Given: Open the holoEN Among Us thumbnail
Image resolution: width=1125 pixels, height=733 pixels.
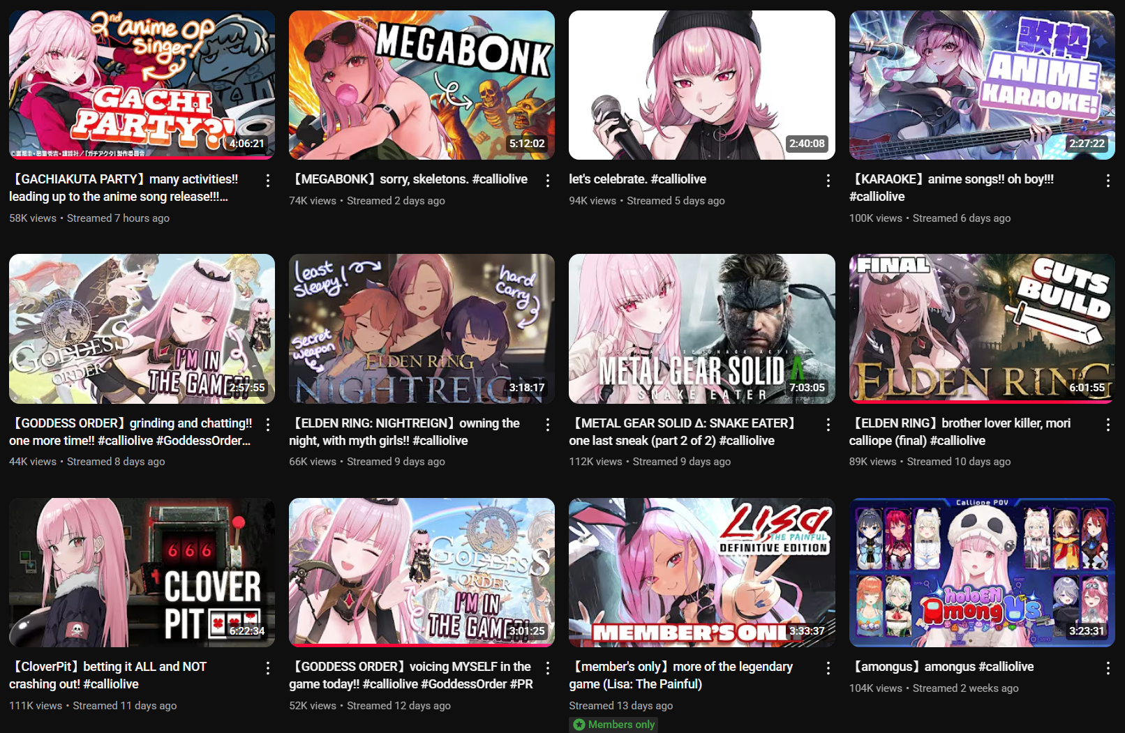Looking at the screenshot, I should click(x=982, y=573).
